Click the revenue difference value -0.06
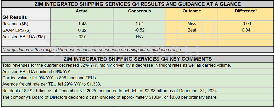Screen dimensions: 275x108 pos(246,24)
